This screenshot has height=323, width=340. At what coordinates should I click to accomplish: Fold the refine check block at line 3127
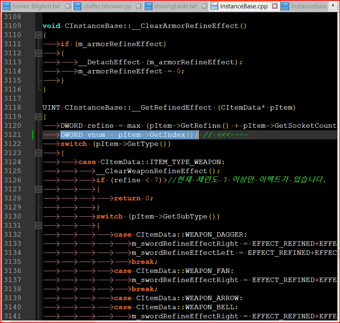[39, 189]
